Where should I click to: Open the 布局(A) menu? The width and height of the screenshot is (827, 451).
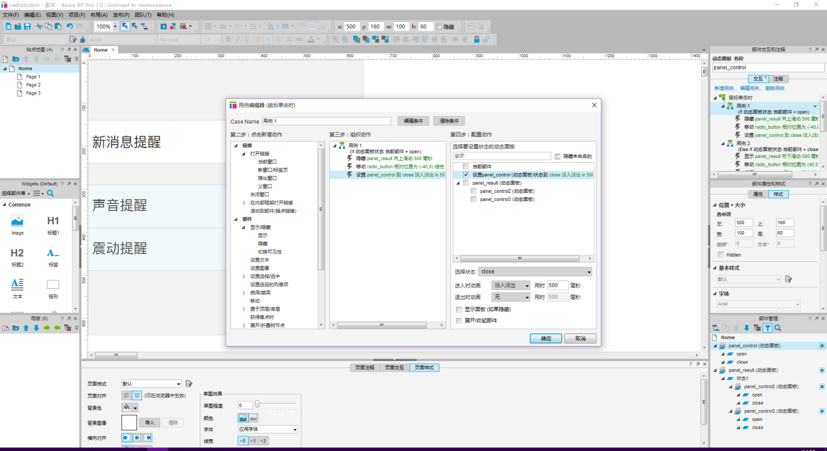[x=99, y=15]
